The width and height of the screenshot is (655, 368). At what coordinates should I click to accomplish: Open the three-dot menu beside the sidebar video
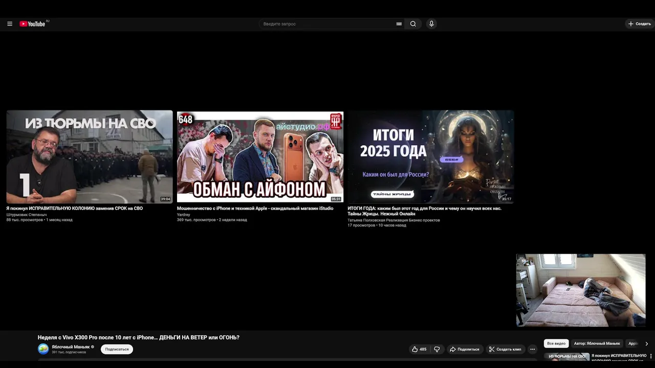(651, 356)
